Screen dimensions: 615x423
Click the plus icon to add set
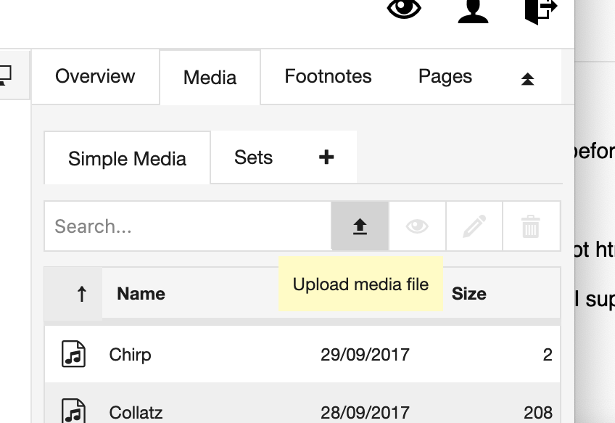[x=326, y=157]
